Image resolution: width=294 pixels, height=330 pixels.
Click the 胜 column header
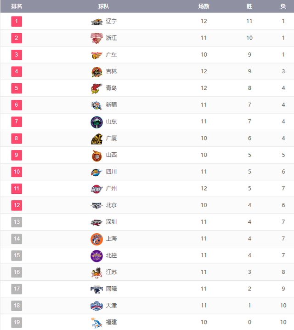coord(249,6)
